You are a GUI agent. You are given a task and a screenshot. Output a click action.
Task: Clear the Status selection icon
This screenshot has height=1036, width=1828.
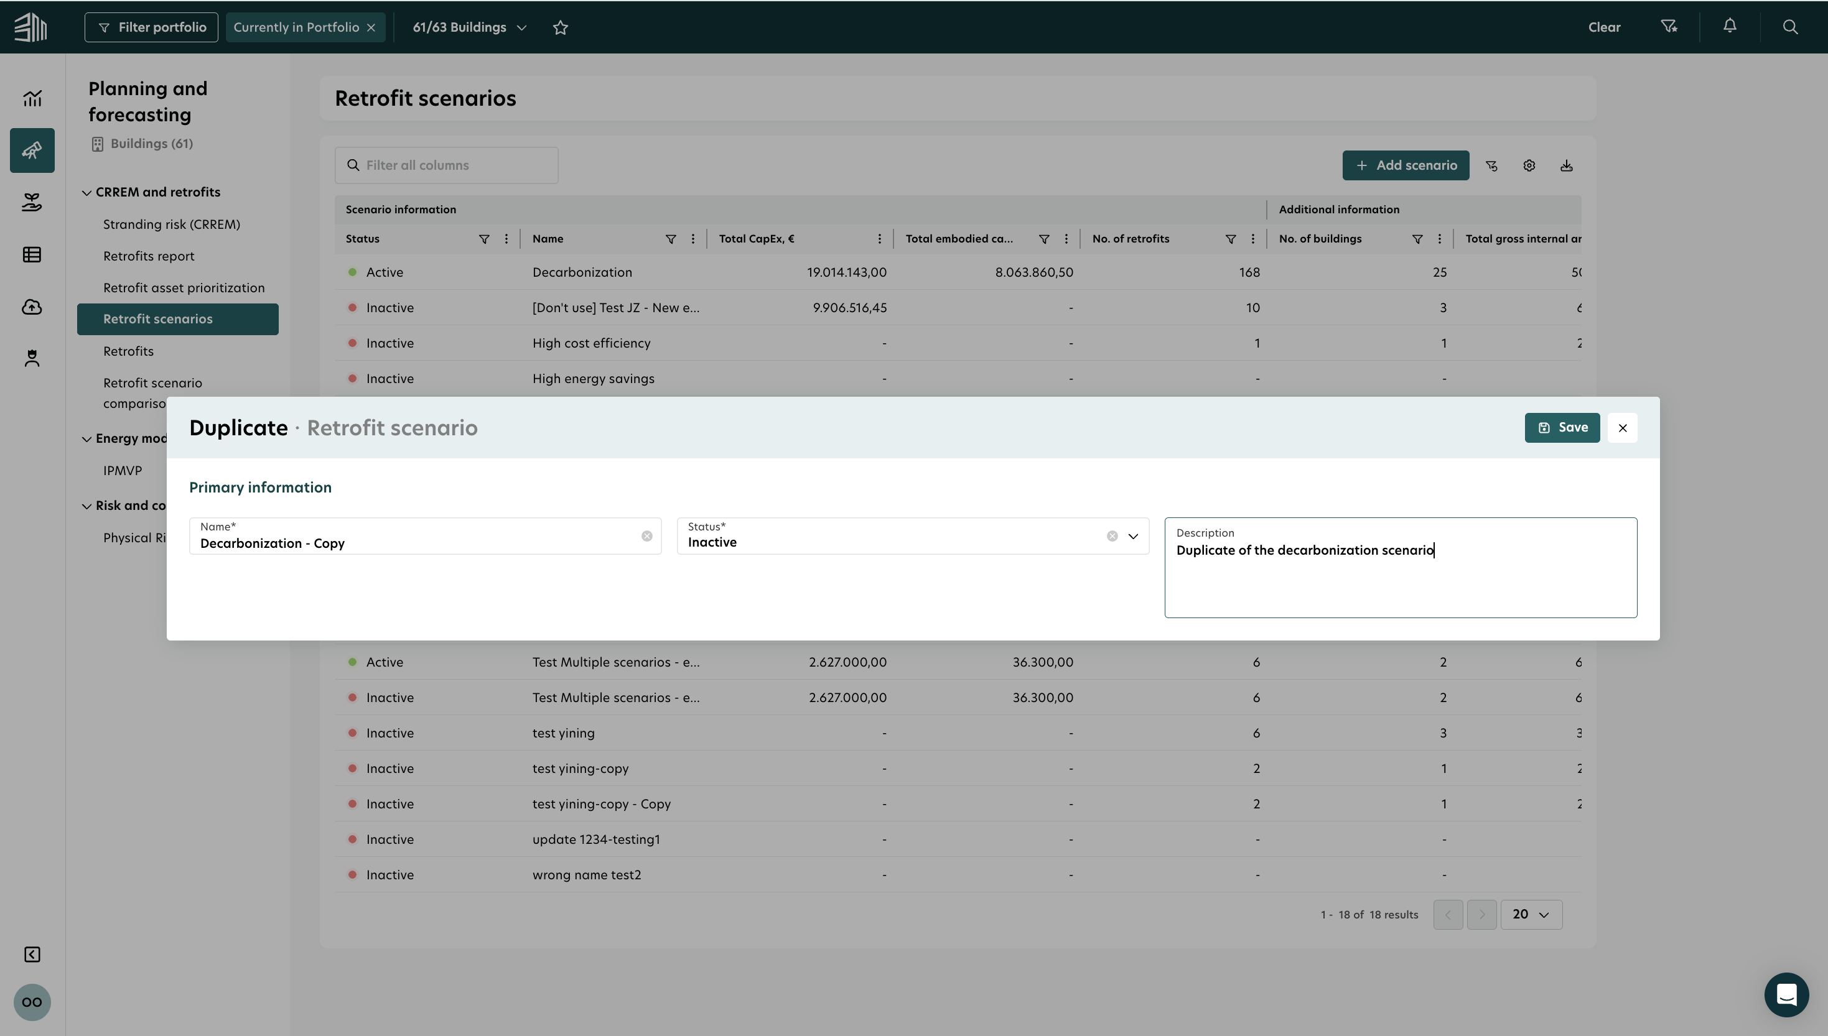pos(1112,536)
